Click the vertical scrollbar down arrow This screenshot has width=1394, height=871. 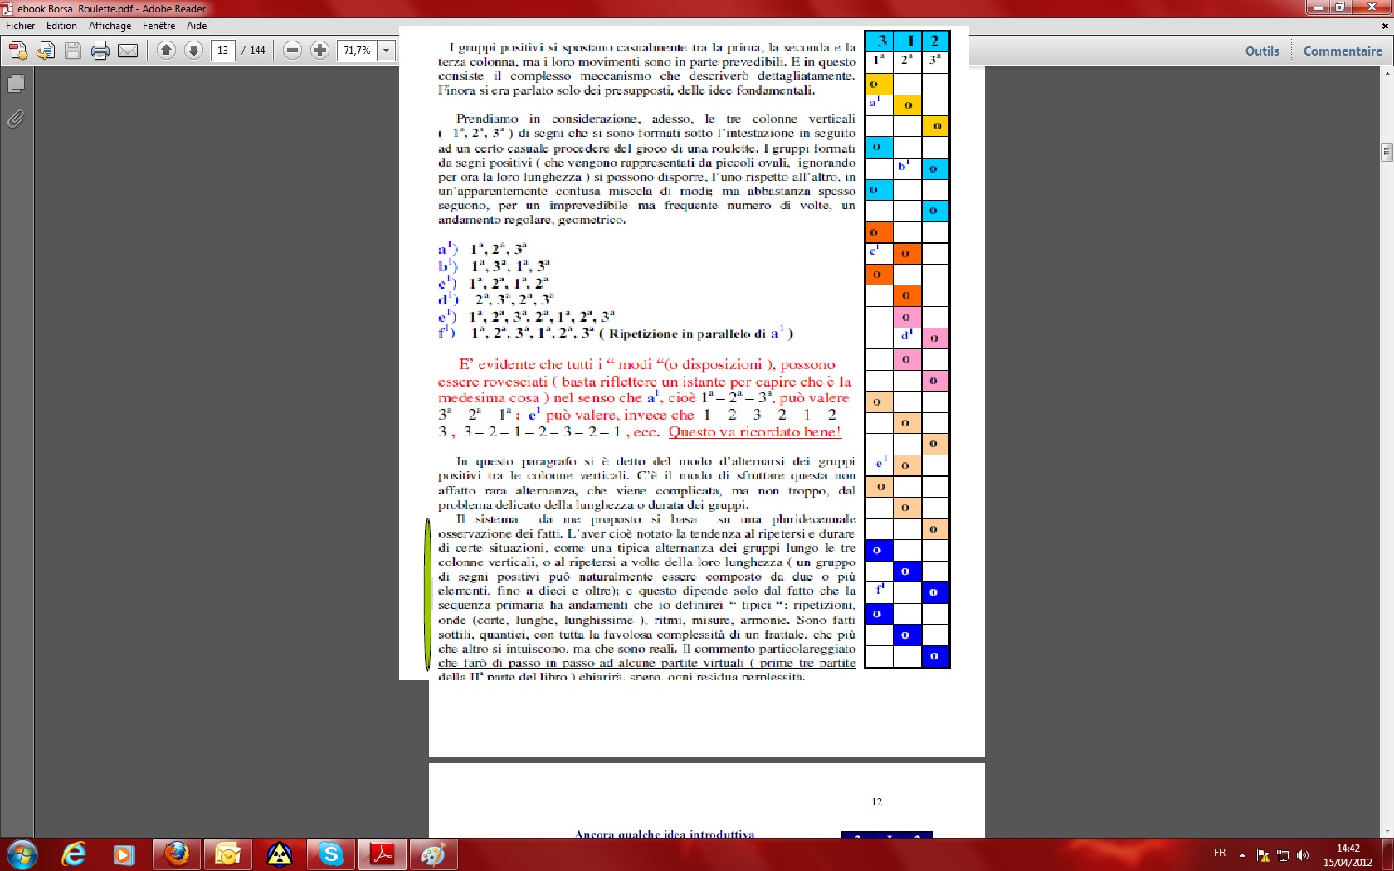point(1387,830)
